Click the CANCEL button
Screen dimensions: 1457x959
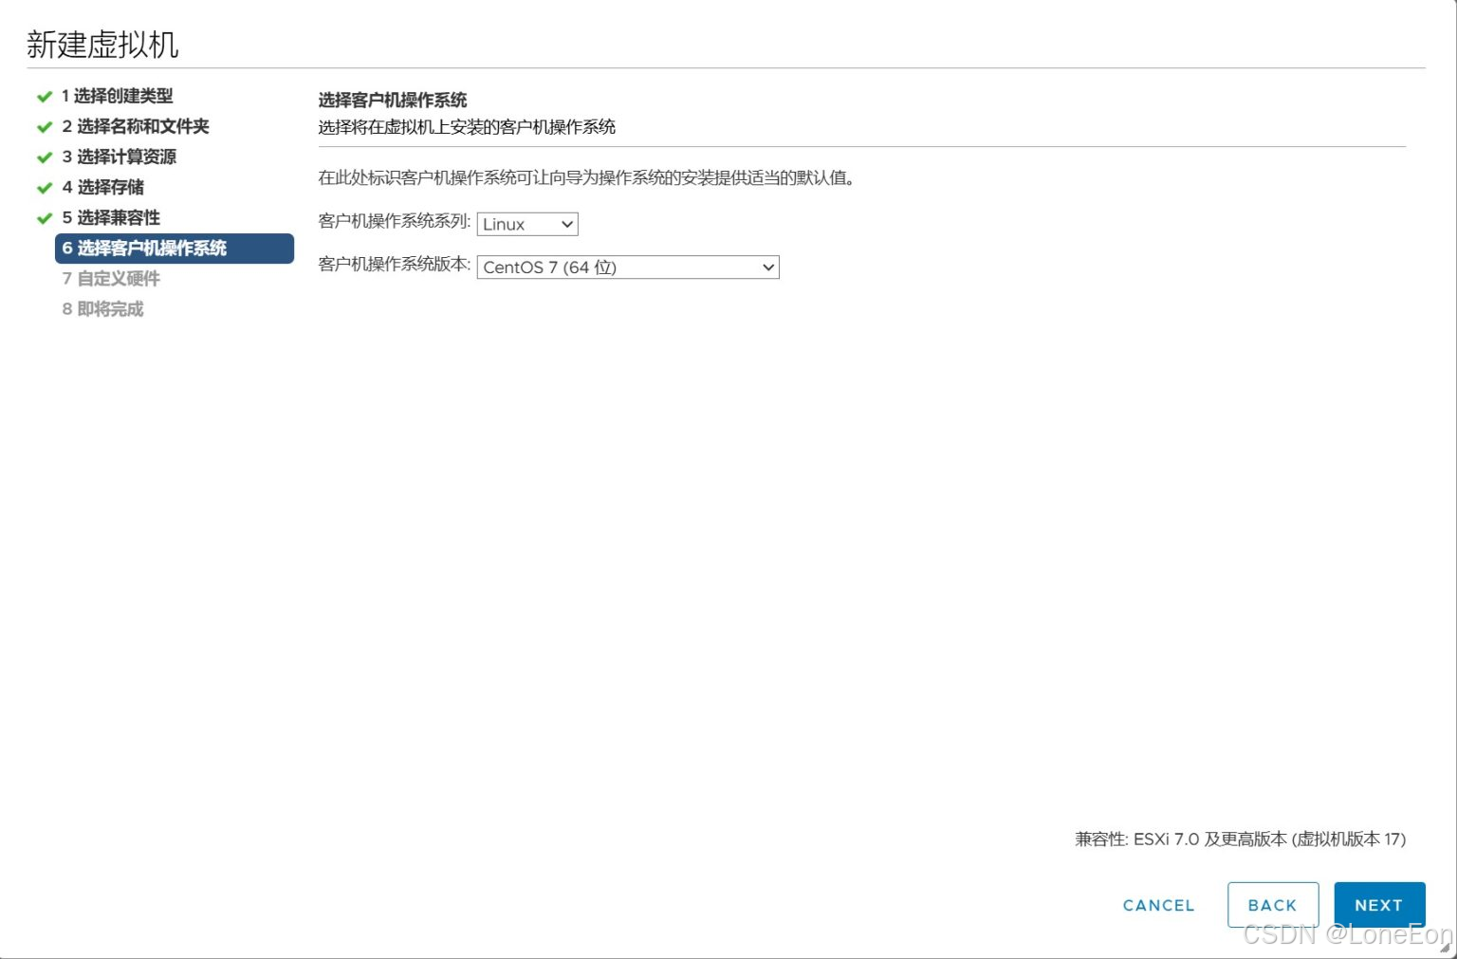(x=1158, y=905)
